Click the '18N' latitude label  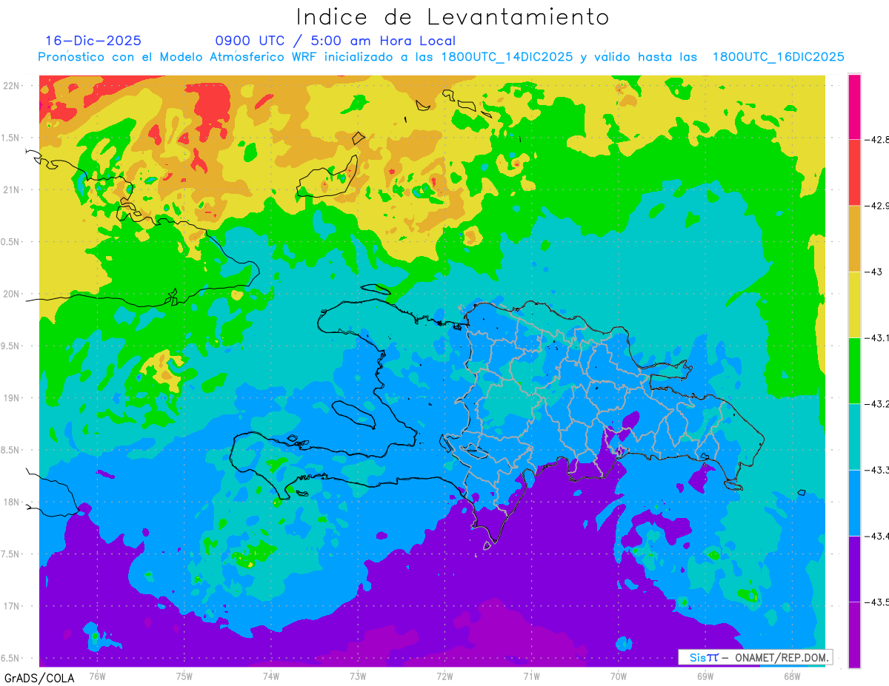[13, 502]
